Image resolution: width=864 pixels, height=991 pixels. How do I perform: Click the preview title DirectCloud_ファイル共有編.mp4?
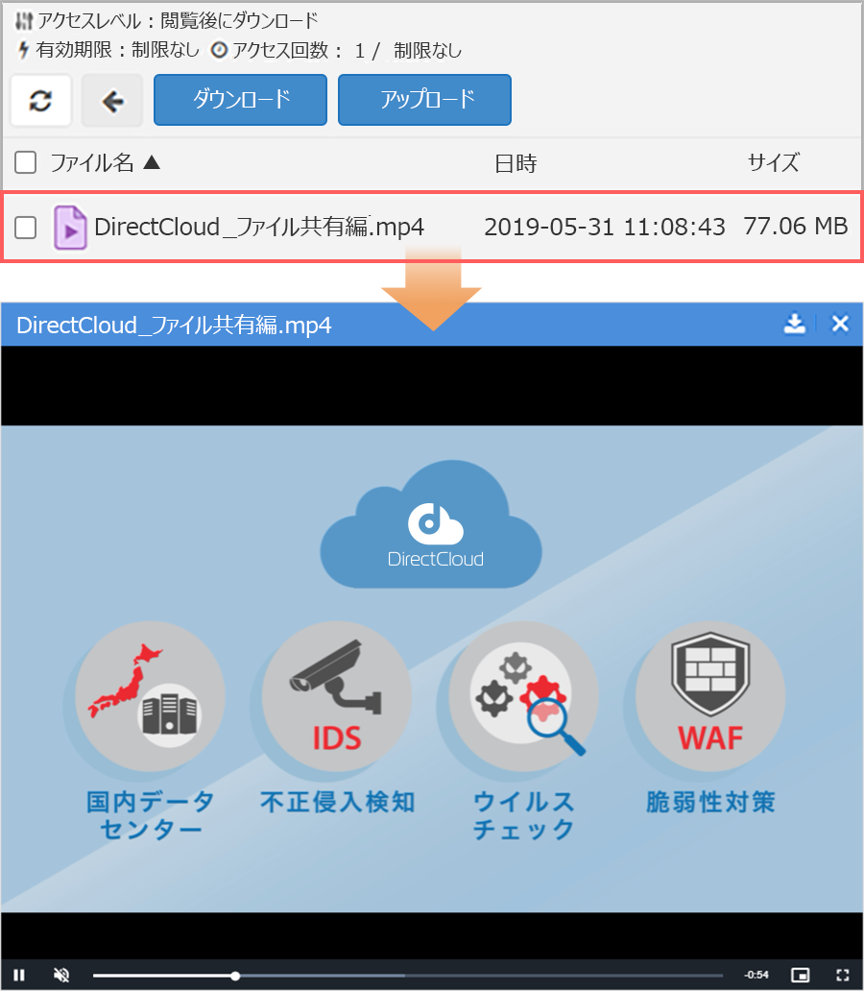[174, 325]
